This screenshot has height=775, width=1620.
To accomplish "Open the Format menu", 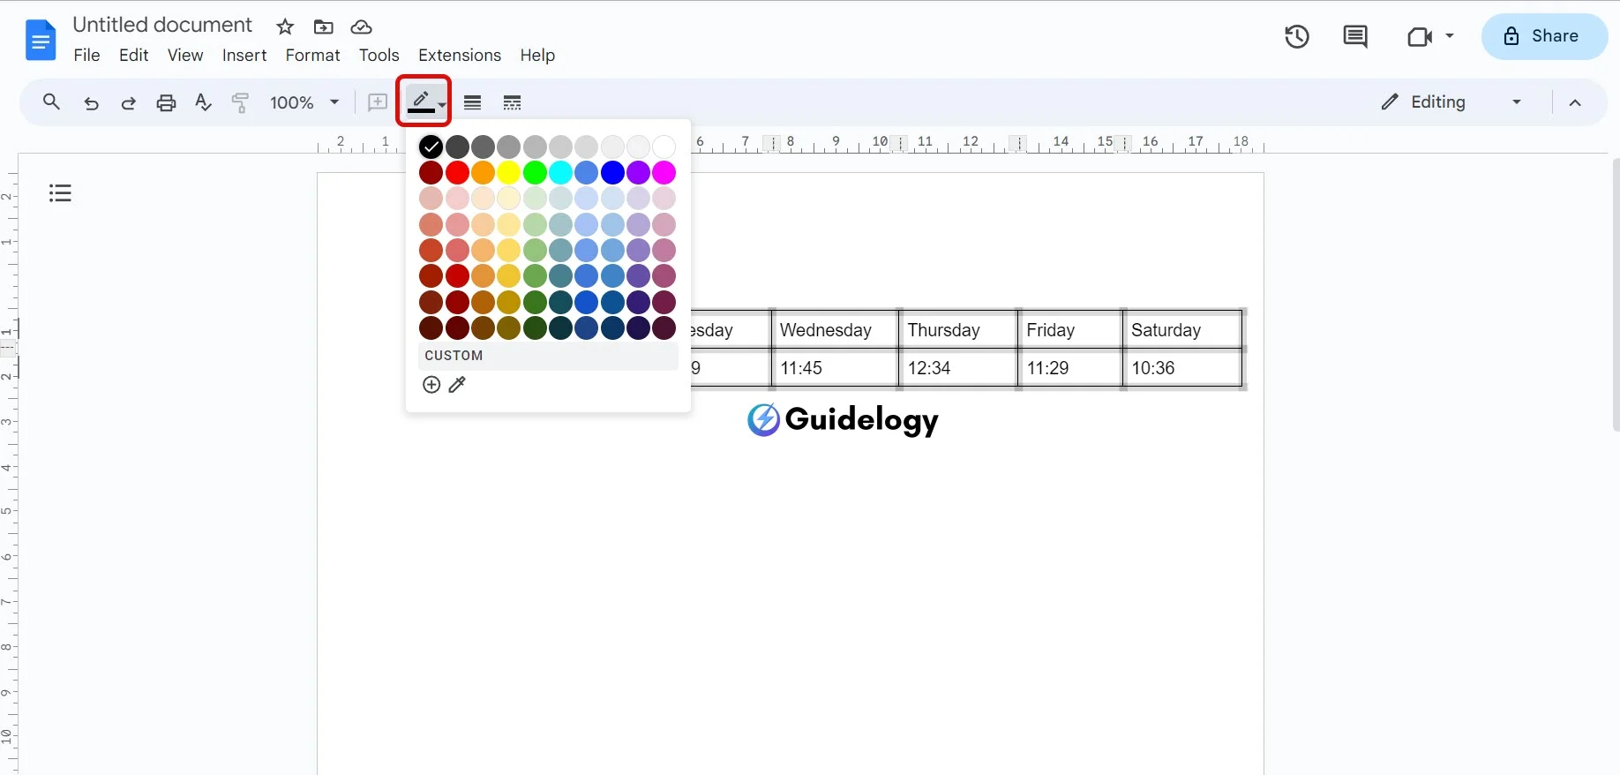I will click(312, 55).
